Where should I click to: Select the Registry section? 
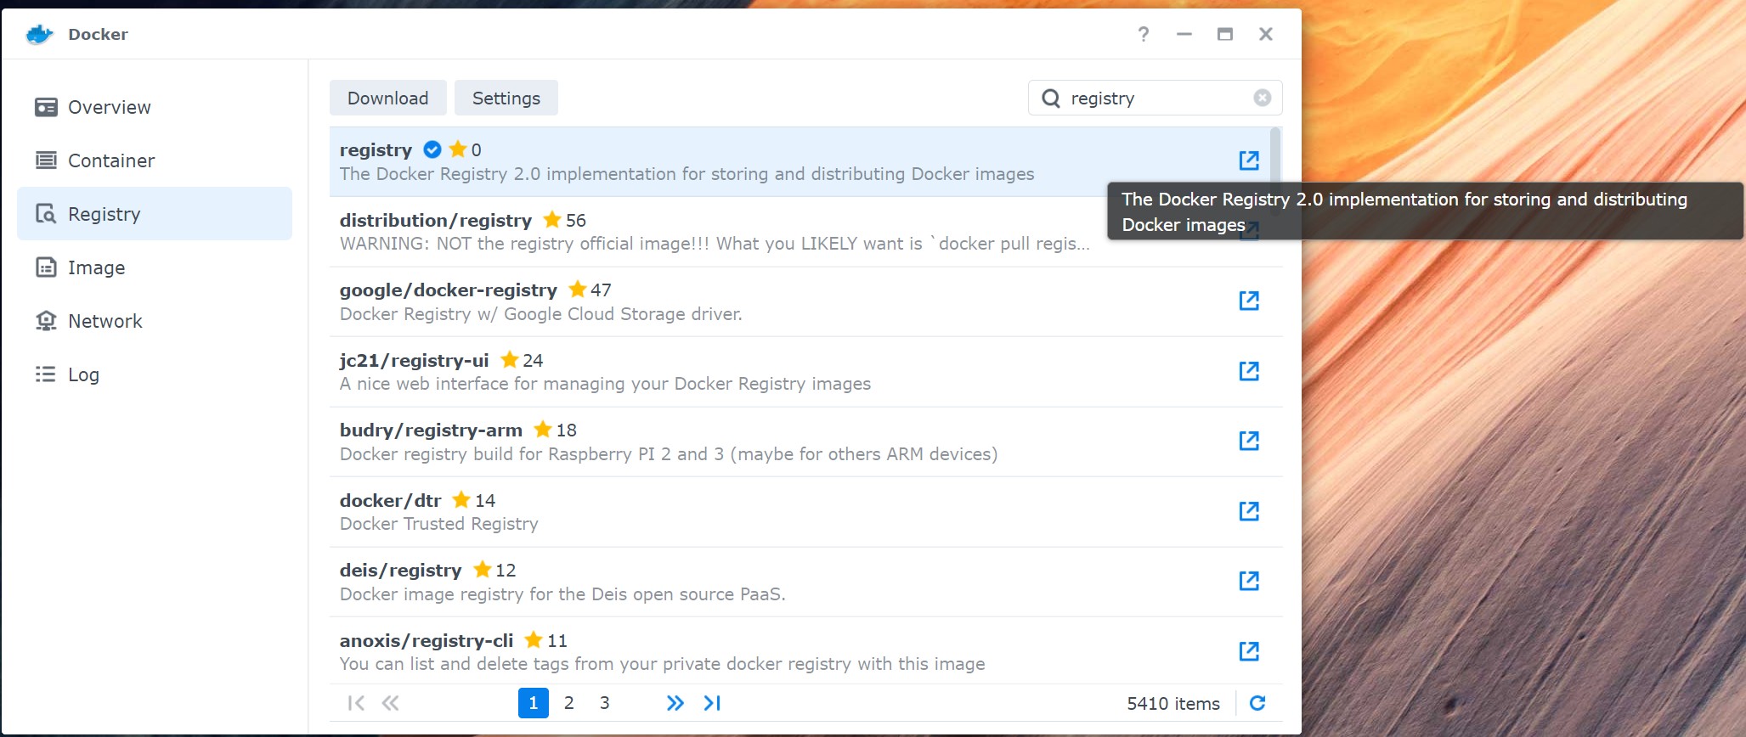155,214
